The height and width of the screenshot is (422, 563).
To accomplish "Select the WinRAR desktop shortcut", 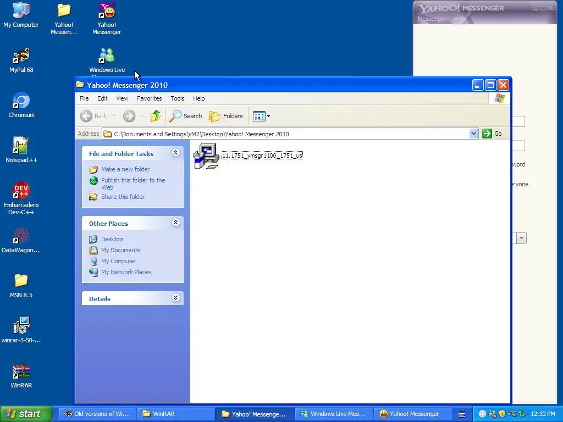I will tap(21, 376).
